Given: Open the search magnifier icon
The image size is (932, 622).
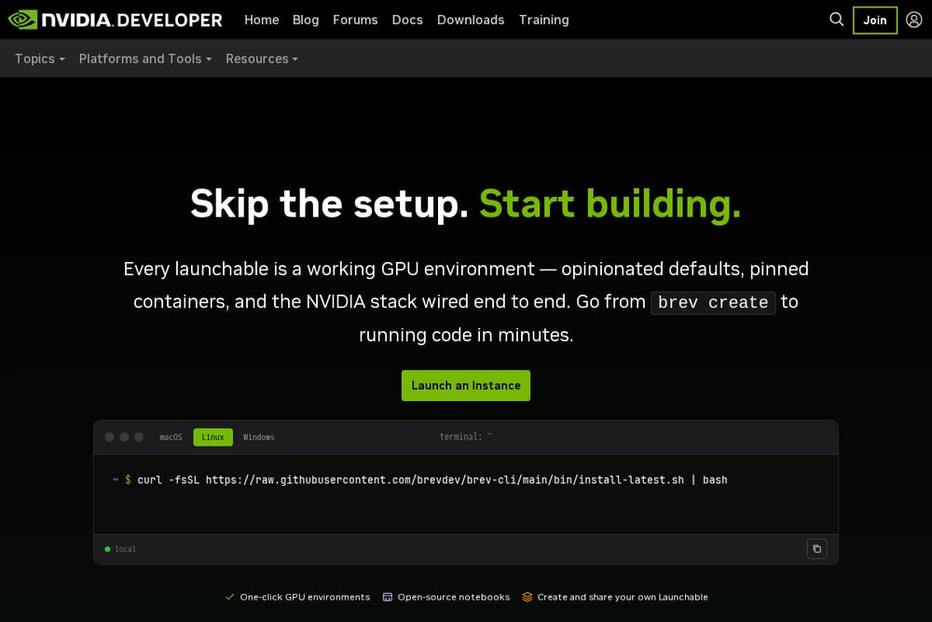Looking at the screenshot, I should click(836, 20).
